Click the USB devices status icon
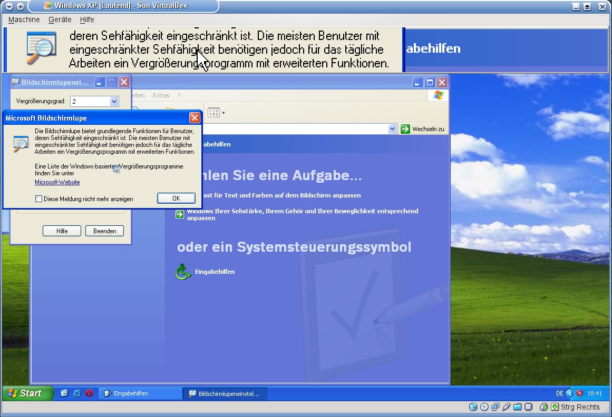 pos(506,407)
